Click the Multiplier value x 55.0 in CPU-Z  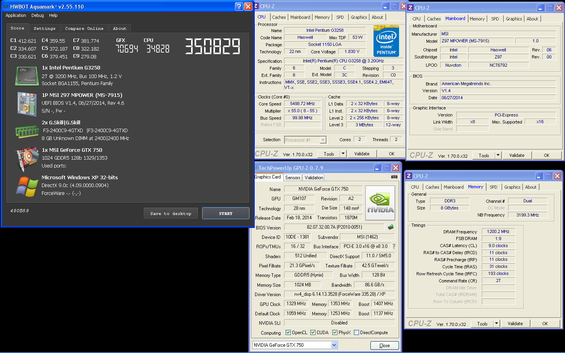[x=303, y=111]
